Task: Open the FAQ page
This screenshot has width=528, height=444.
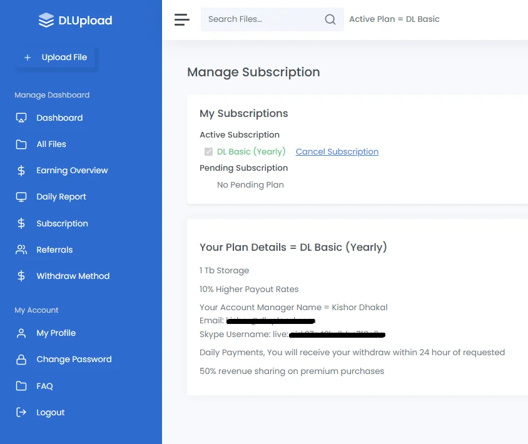Action: point(44,386)
